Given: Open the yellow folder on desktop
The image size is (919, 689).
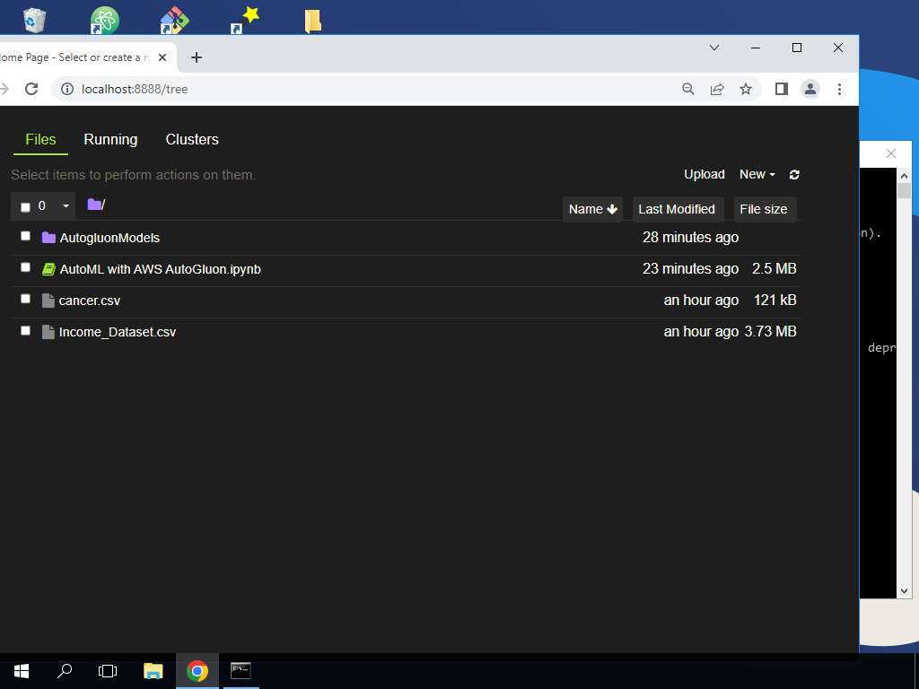Looking at the screenshot, I should (313, 21).
